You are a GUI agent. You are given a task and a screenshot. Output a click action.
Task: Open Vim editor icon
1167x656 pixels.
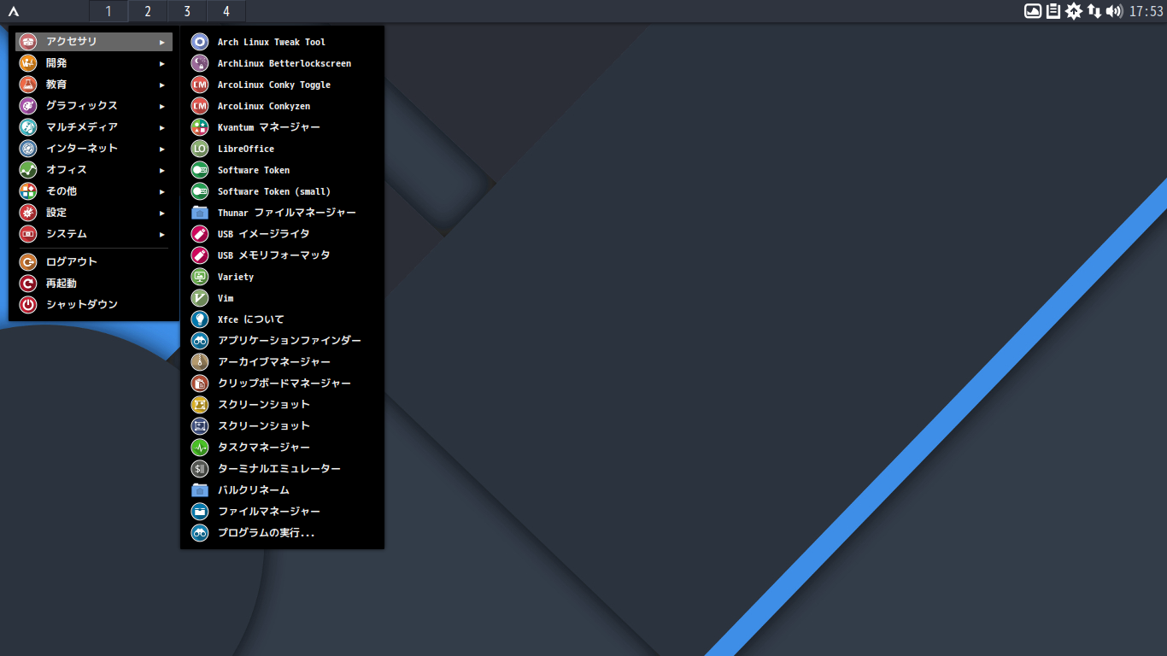[x=199, y=298]
